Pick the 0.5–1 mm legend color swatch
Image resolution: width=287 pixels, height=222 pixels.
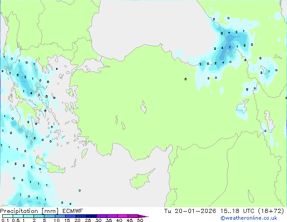(18, 216)
